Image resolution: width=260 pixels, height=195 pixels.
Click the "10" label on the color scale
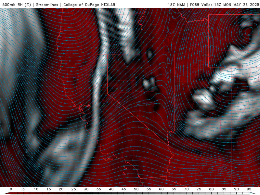[x=36, y=189]
